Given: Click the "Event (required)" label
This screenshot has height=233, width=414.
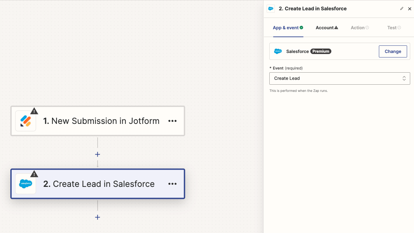Looking at the screenshot, I should point(286,68).
